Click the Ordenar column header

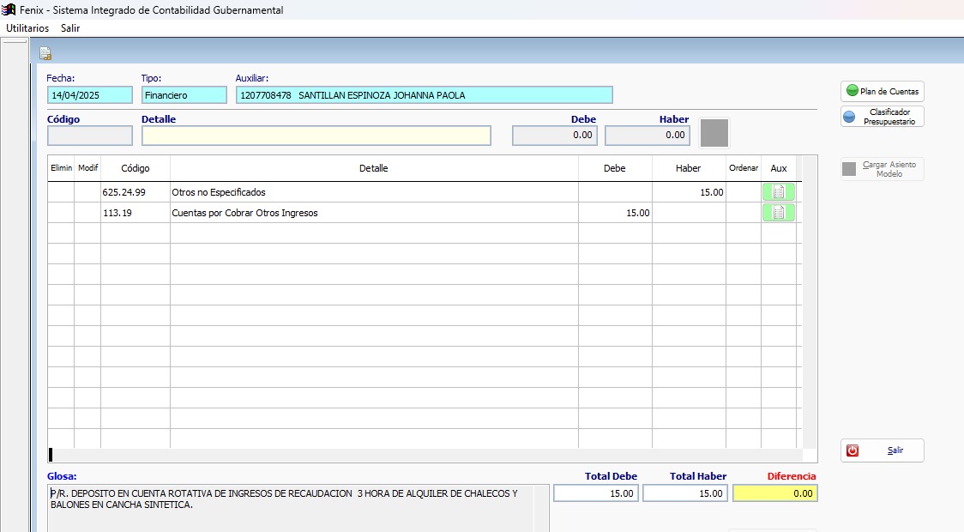(x=743, y=168)
